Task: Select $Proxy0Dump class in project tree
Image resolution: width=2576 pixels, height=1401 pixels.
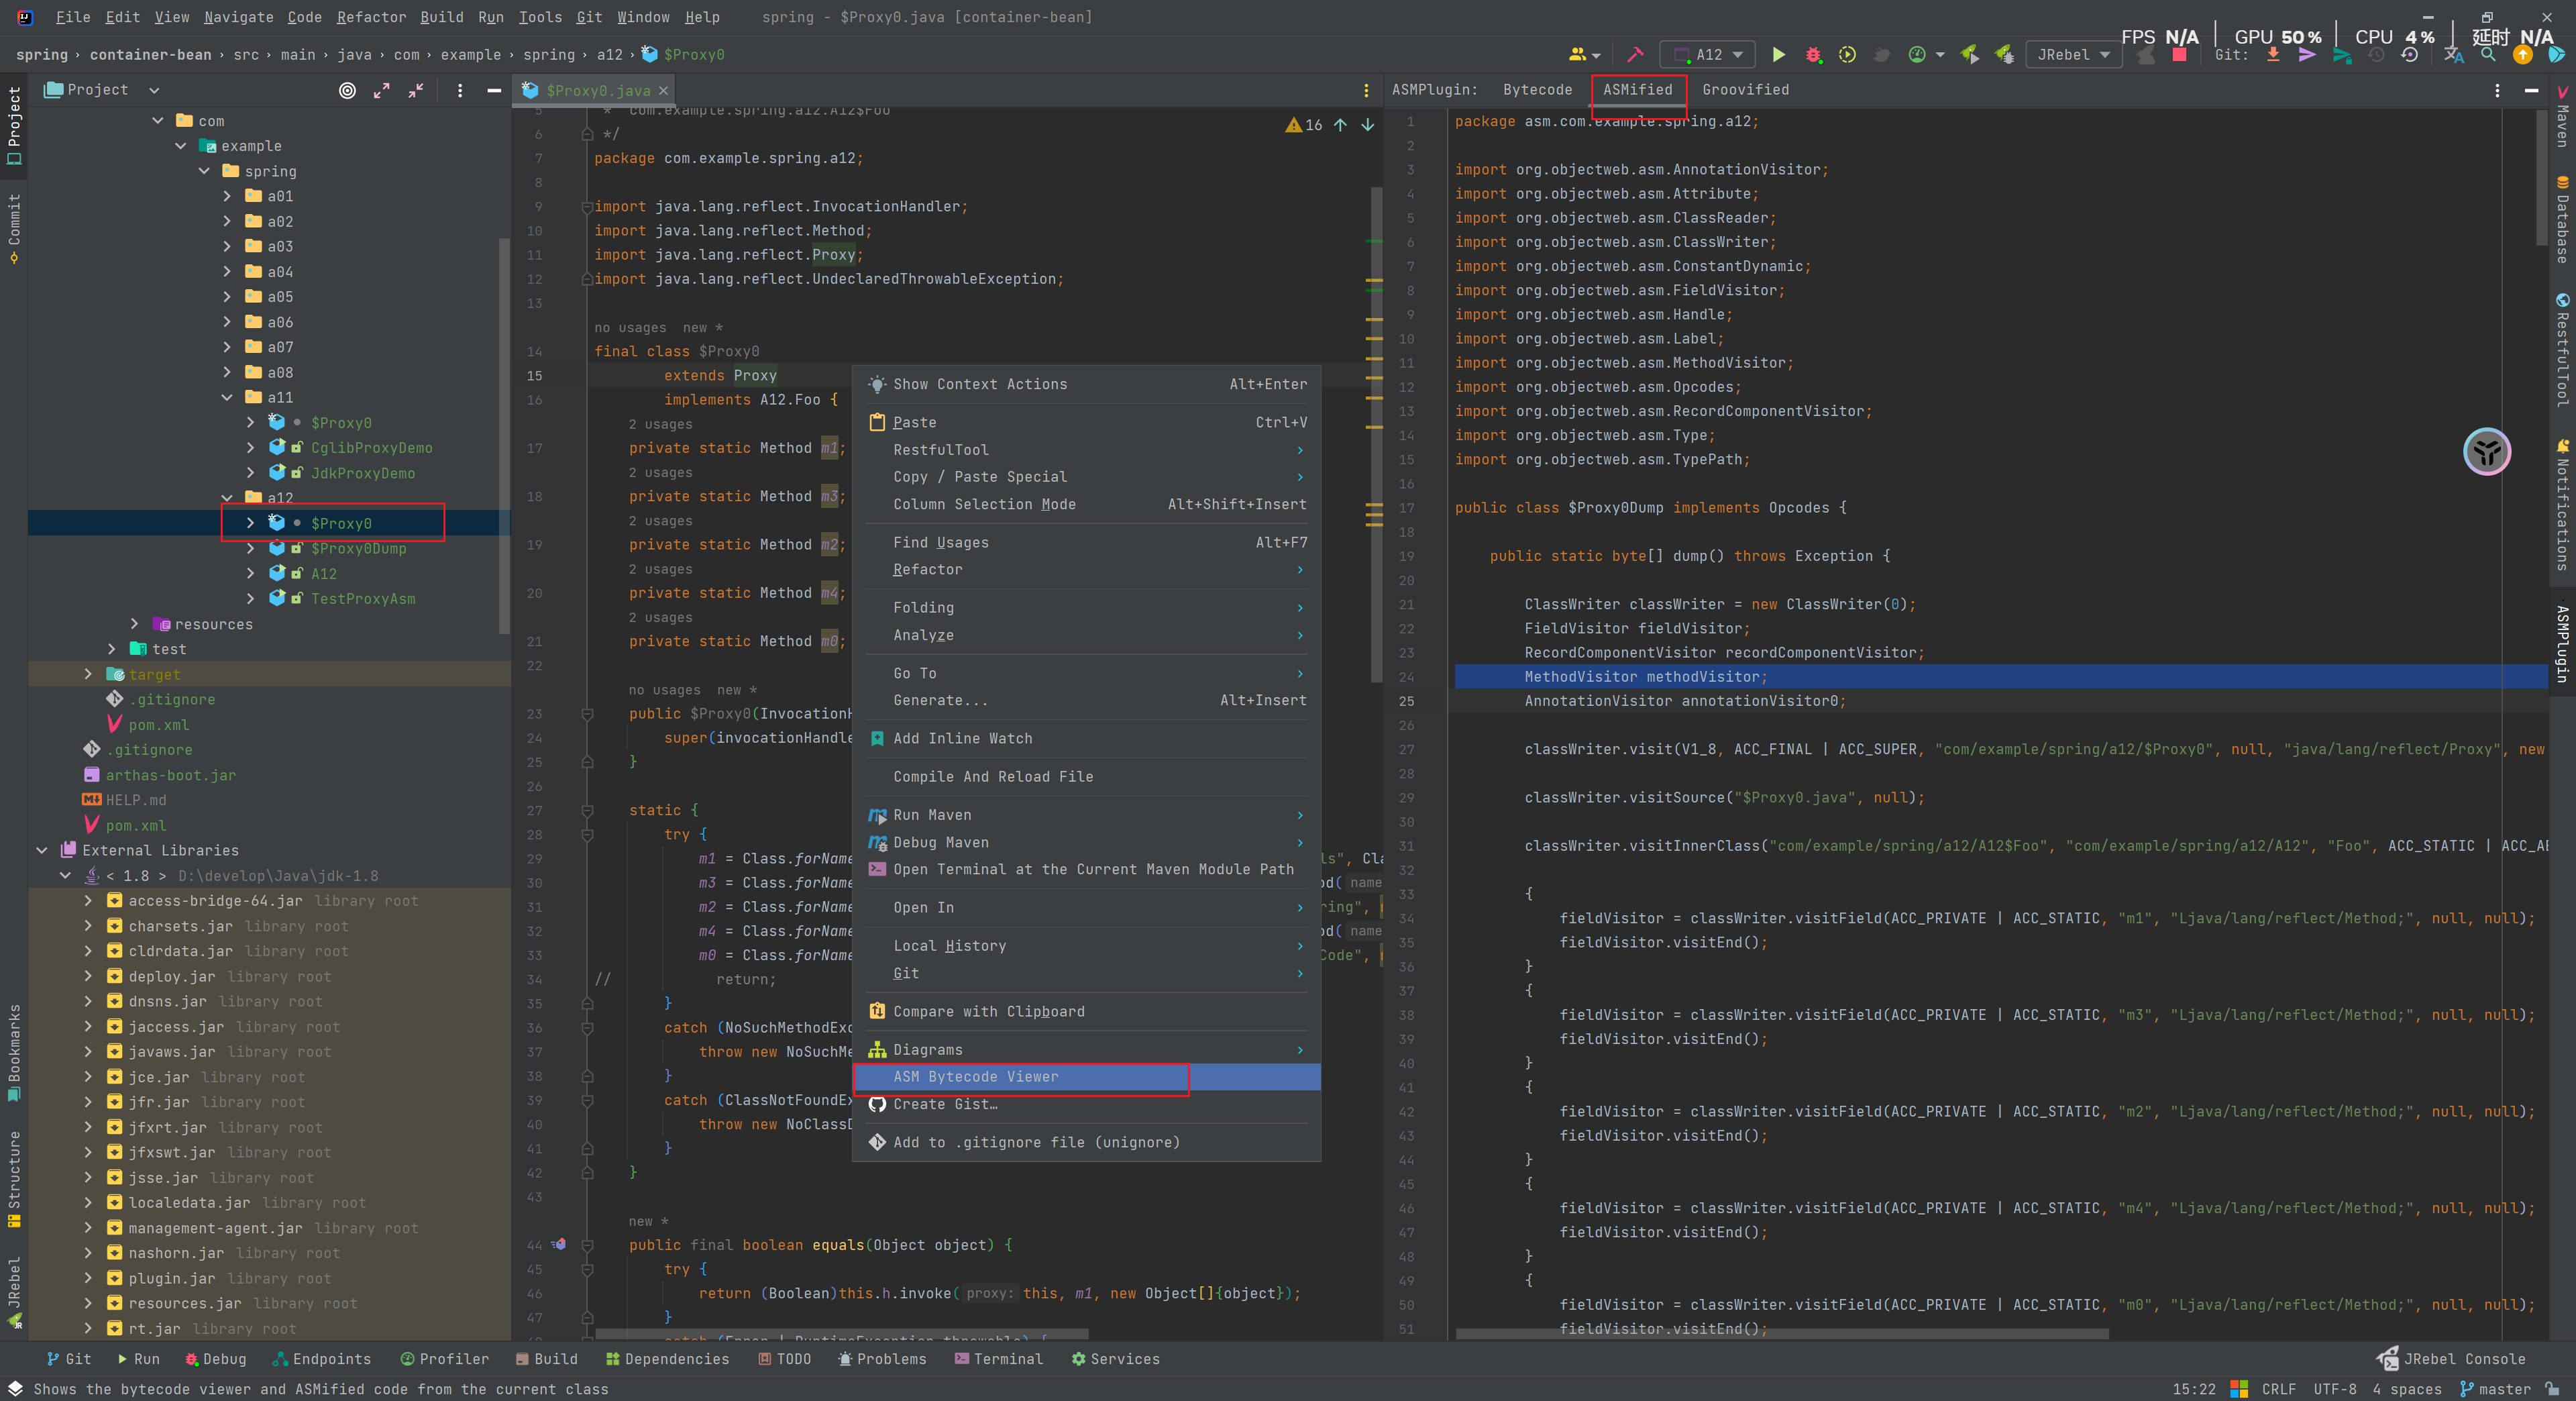Action: 358,549
